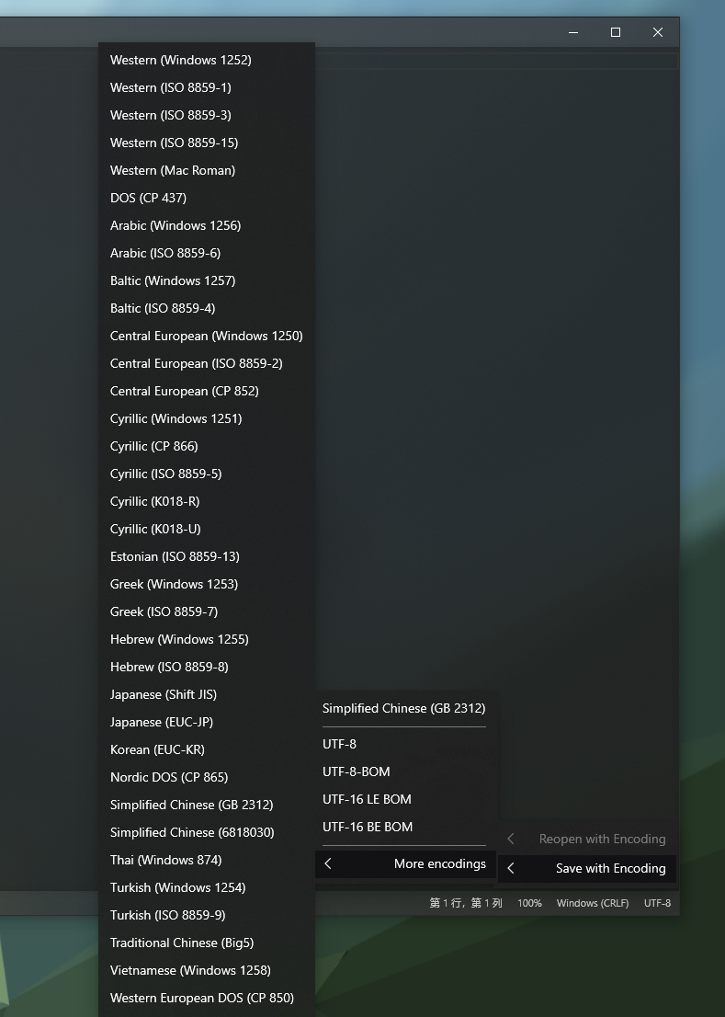Choose Nordic DOS (CP 865) encoding
Viewport: 725px width, 1017px height.
[207, 777]
